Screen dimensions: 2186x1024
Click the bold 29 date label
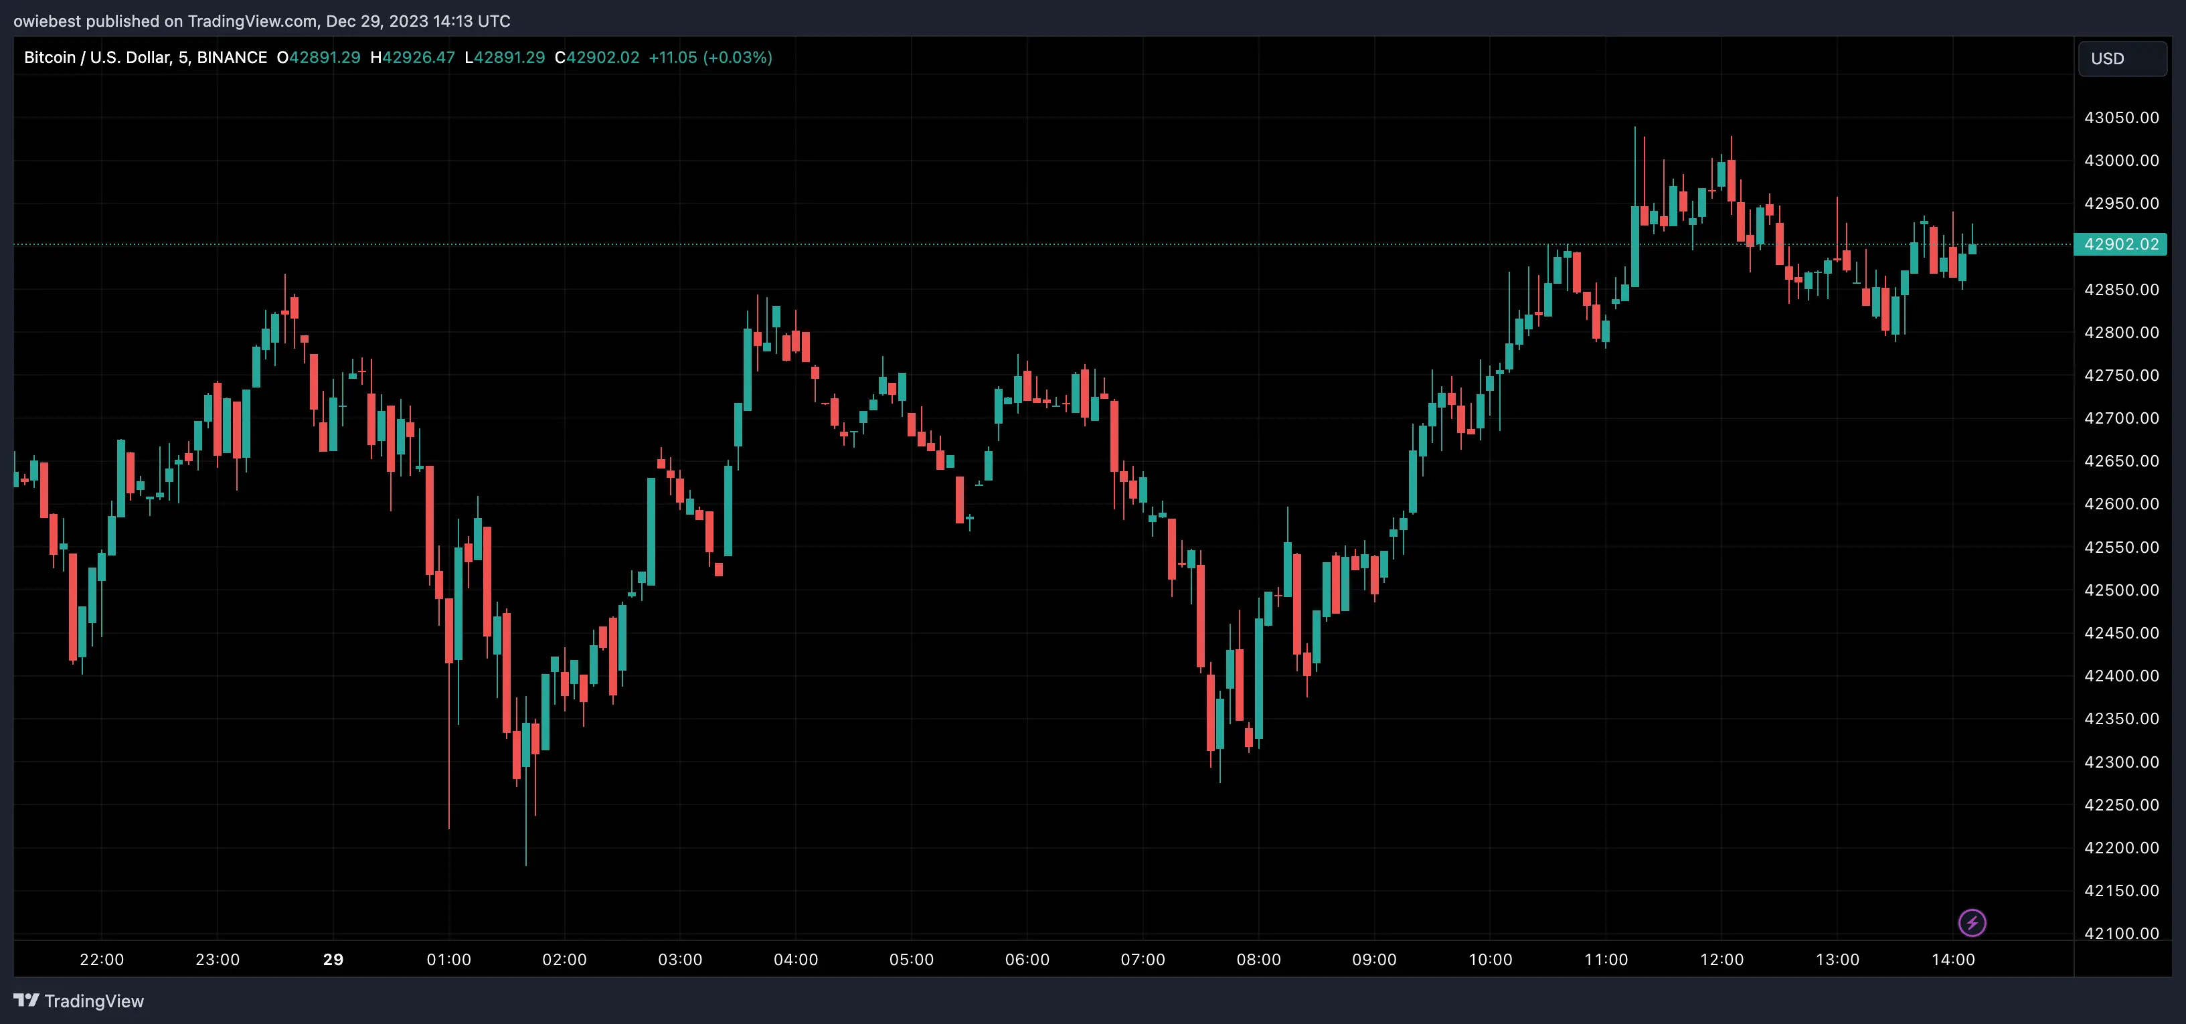[x=333, y=960]
